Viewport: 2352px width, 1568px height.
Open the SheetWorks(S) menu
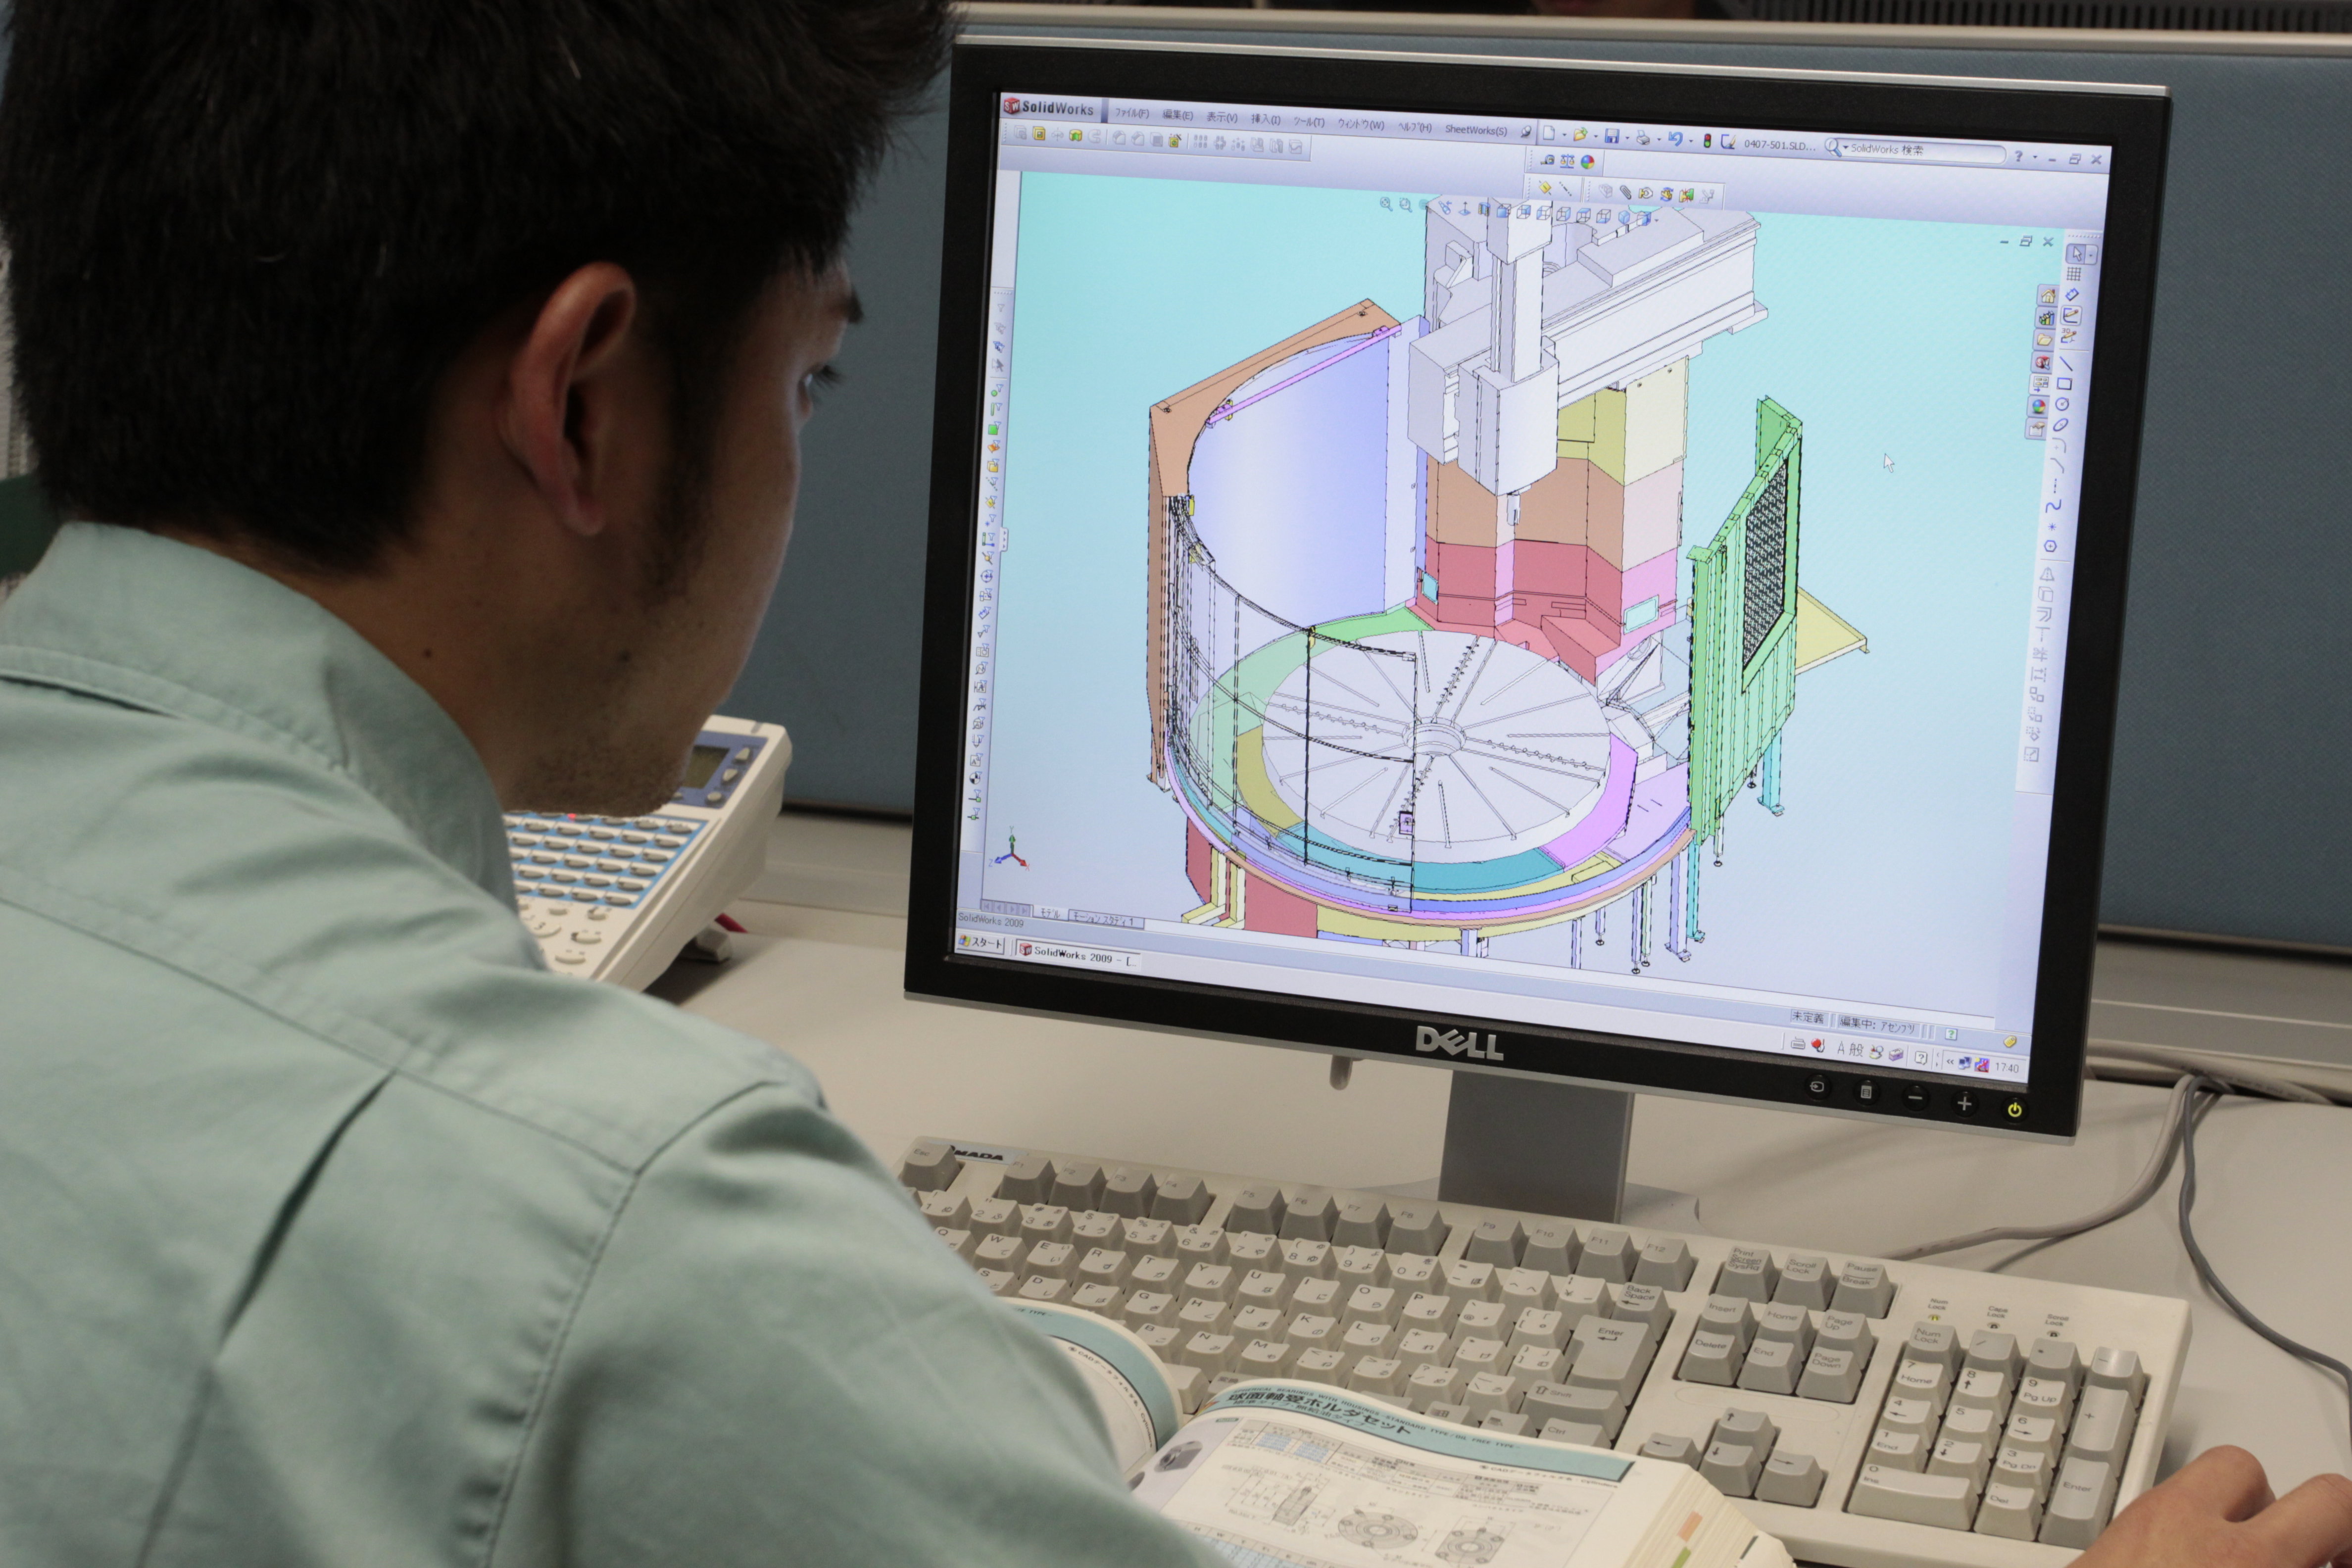click(1475, 130)
